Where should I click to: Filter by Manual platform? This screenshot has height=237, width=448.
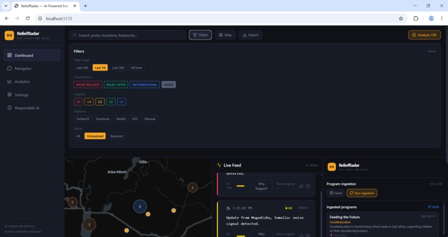(x=150, y=119)
